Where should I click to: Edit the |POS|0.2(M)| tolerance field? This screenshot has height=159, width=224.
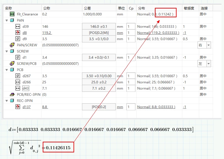coord(99,33)
